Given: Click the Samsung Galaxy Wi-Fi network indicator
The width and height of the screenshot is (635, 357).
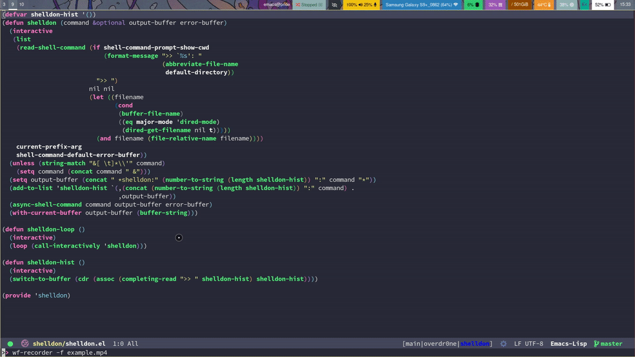Looking at the screenshot, I should 421,5.
